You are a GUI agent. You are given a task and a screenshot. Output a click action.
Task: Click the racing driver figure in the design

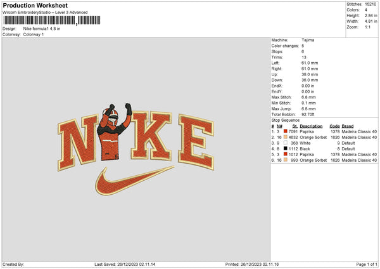(114, 132)
